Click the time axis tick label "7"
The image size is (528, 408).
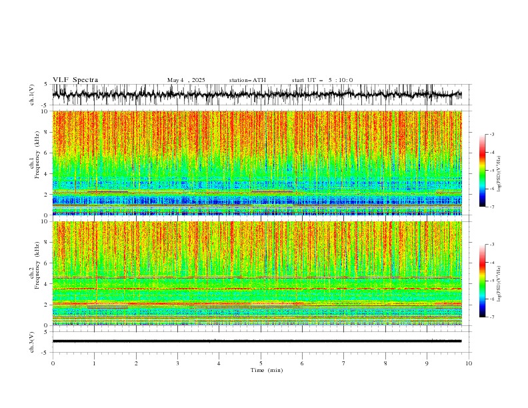(344, 363)
